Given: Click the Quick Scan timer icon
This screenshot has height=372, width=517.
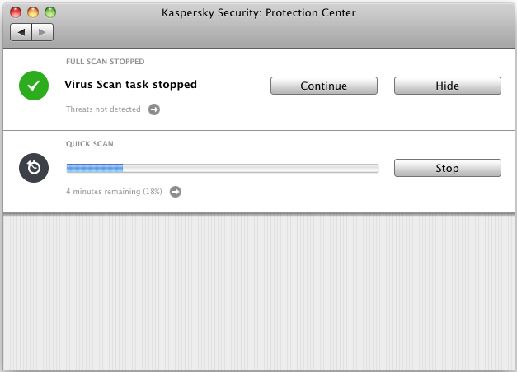Looking at the screenshot, I should (34, 168).
